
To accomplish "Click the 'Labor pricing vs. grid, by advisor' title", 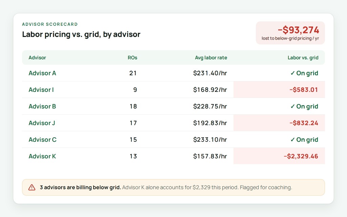I will pyautogui.click(x=81, y=34).
